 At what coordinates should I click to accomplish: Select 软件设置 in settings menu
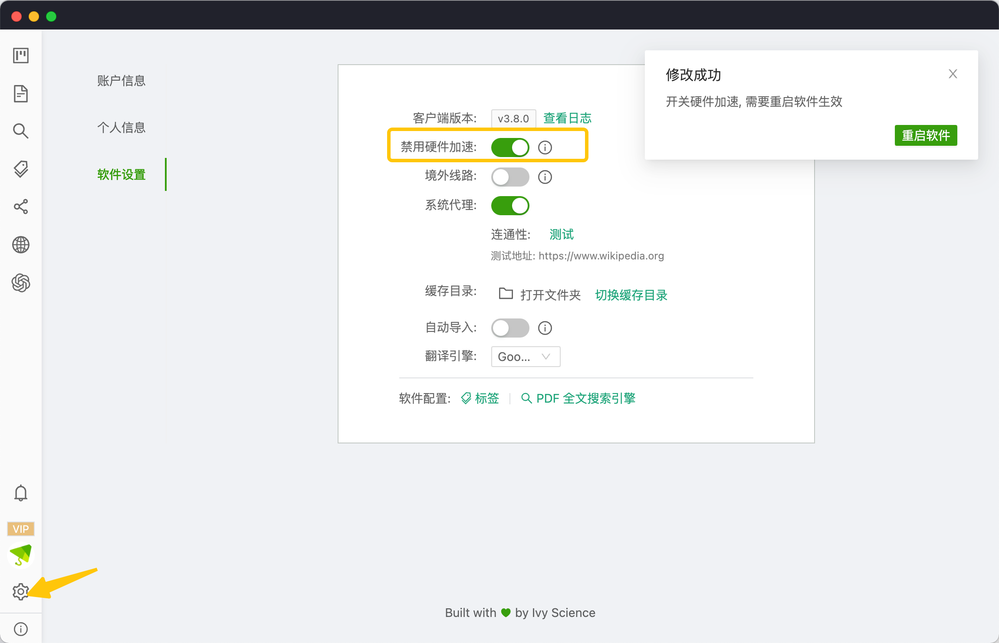(x=122, y=174)
